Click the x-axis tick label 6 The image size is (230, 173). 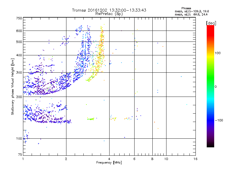(x=134, y=159)
